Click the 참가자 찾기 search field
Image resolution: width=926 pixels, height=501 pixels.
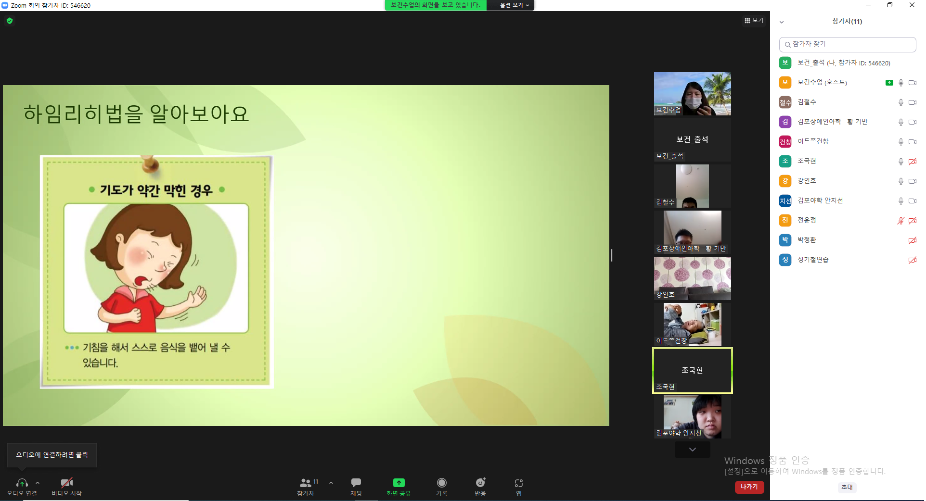[848, 44]
